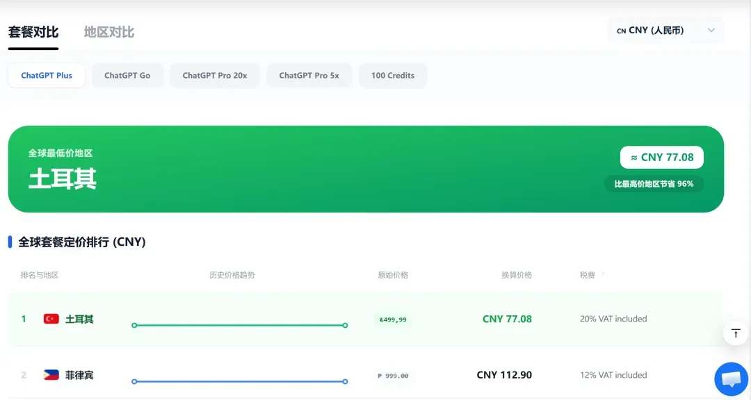Open the CNY (人民币) currency dropdown

point(665,31)
